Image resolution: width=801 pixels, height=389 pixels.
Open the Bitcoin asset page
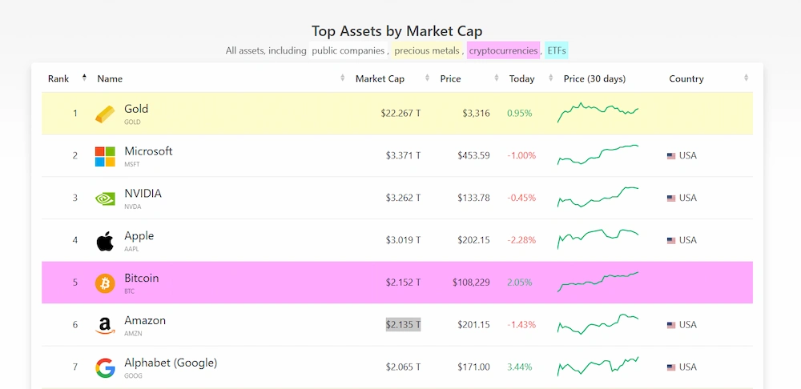[142, 279]
